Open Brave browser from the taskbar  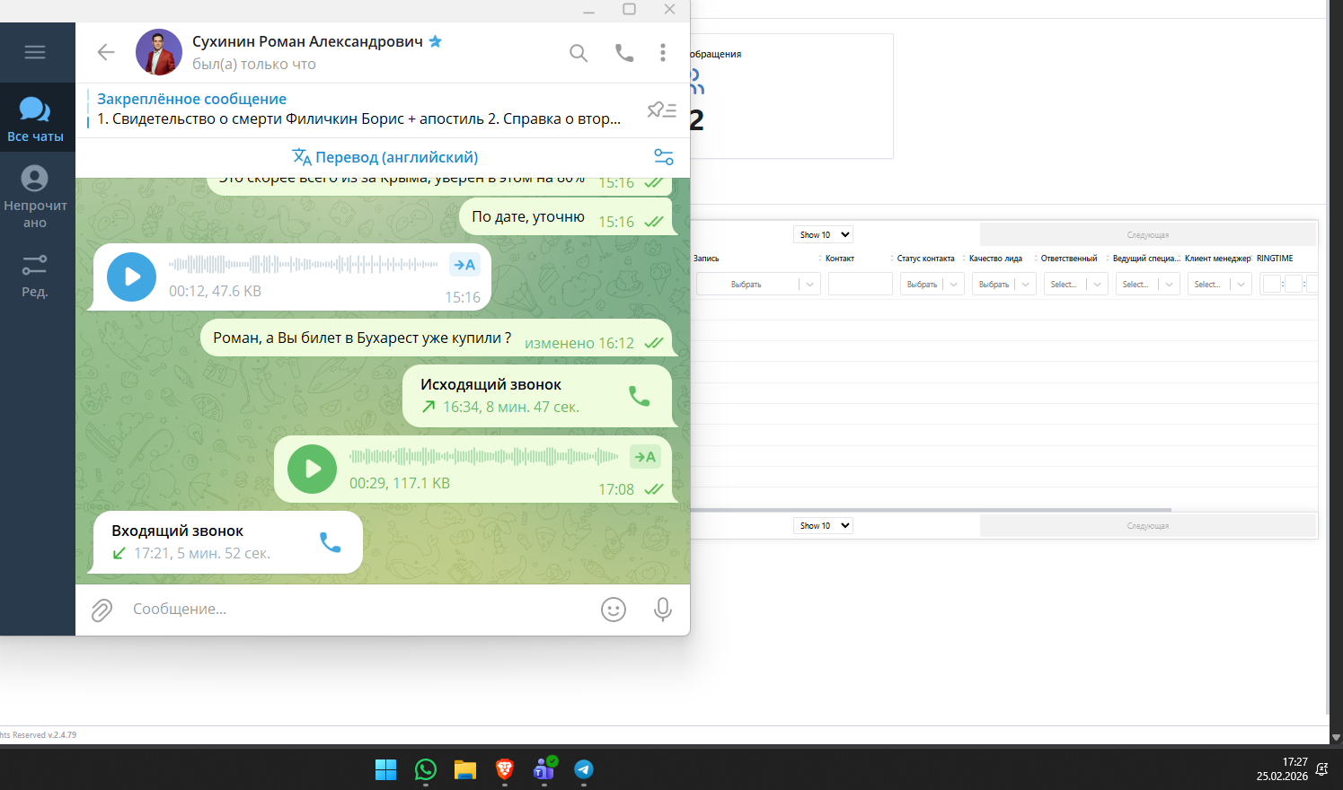[x=504, y=769]
